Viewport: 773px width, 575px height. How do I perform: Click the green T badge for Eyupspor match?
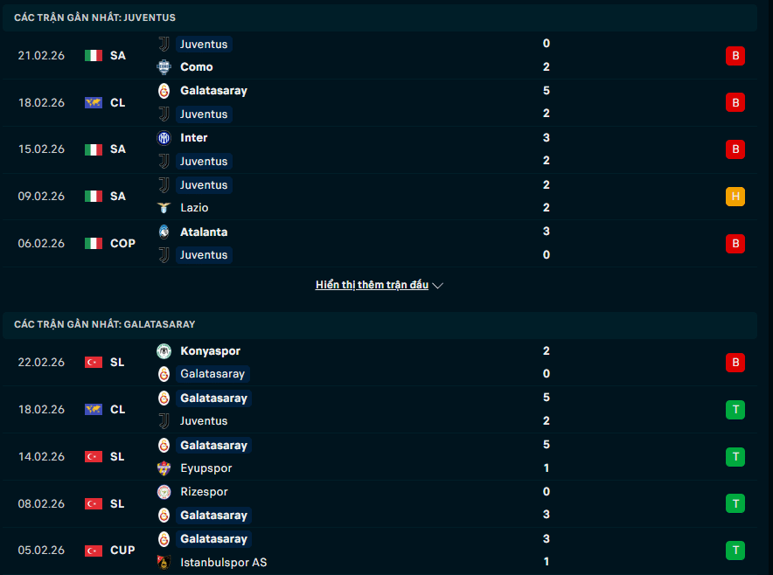pos(735,457)
